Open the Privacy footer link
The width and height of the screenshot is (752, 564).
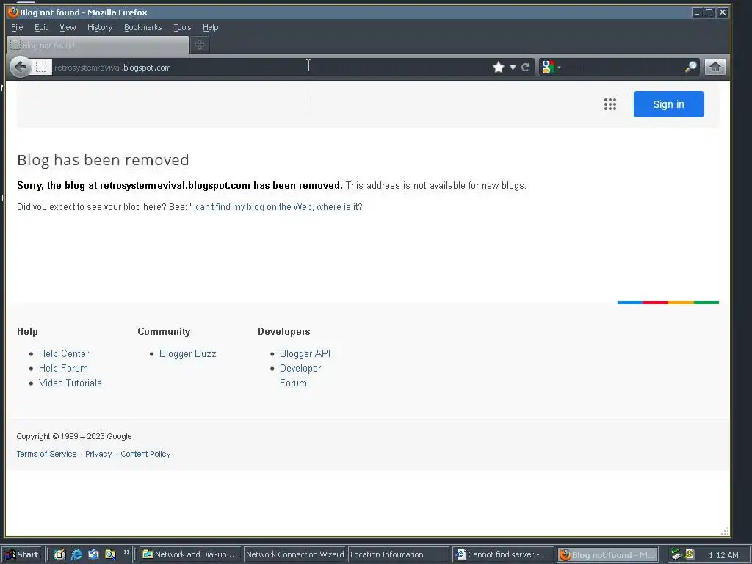[x=98, y=454]
